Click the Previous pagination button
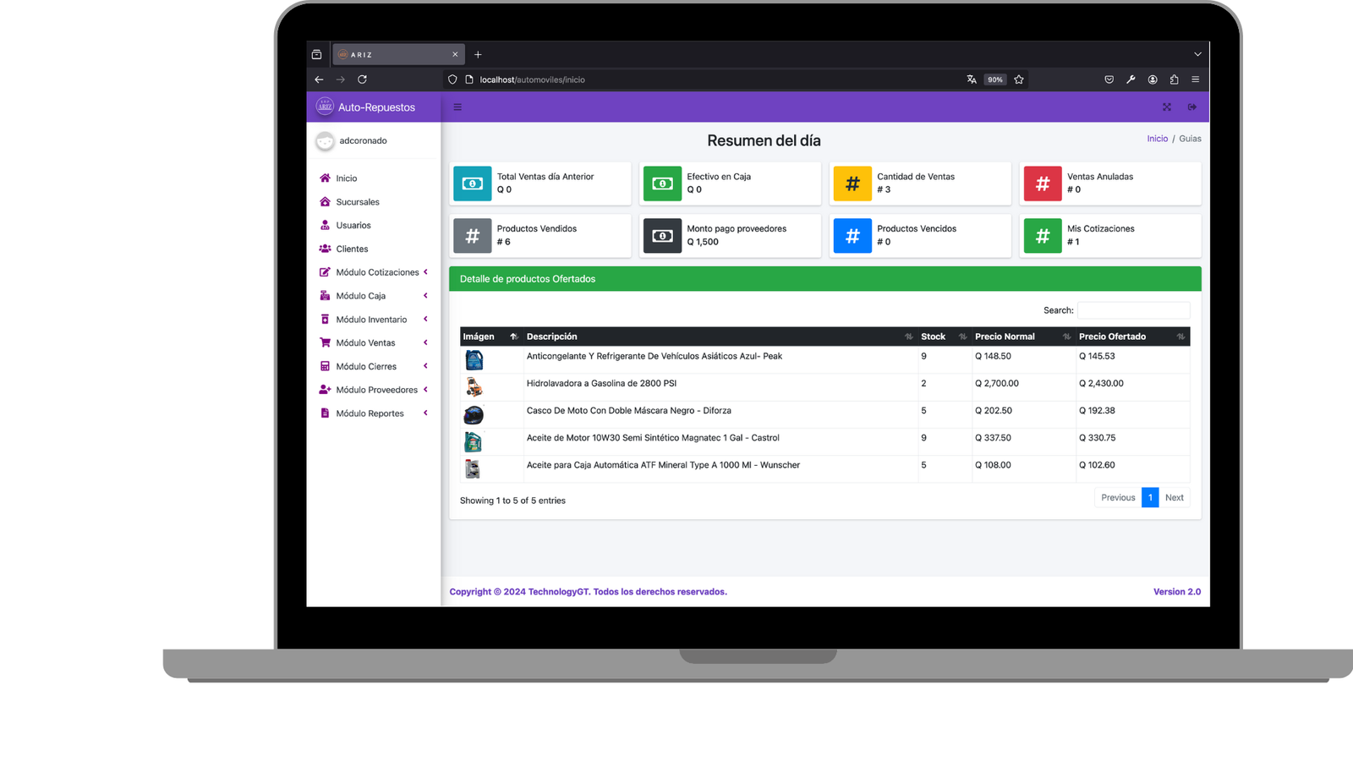 tap(1118, 497)
